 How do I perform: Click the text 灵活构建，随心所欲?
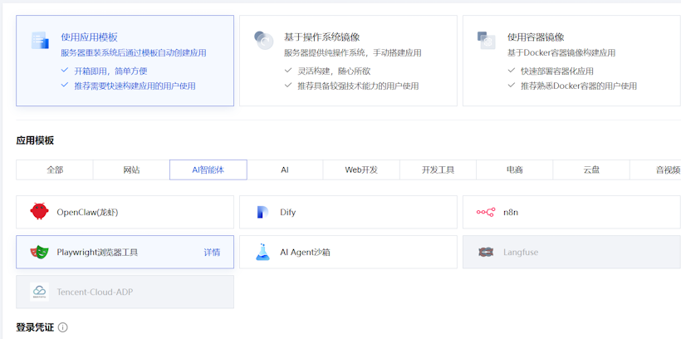(334, 71)
